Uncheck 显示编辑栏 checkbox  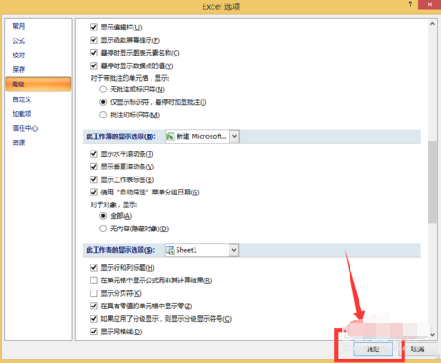(93, 28)
